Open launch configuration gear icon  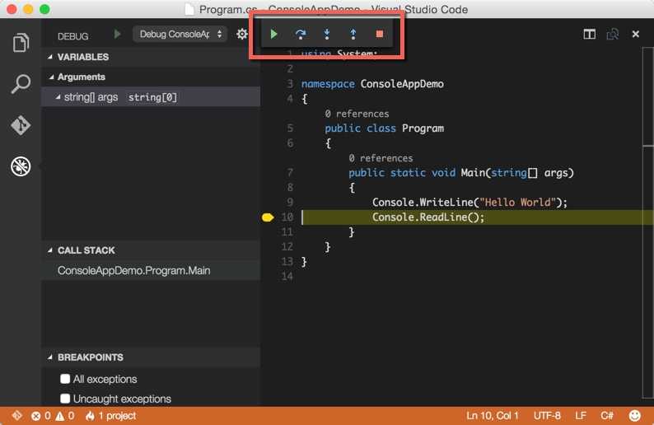click(x=241, y=34)
